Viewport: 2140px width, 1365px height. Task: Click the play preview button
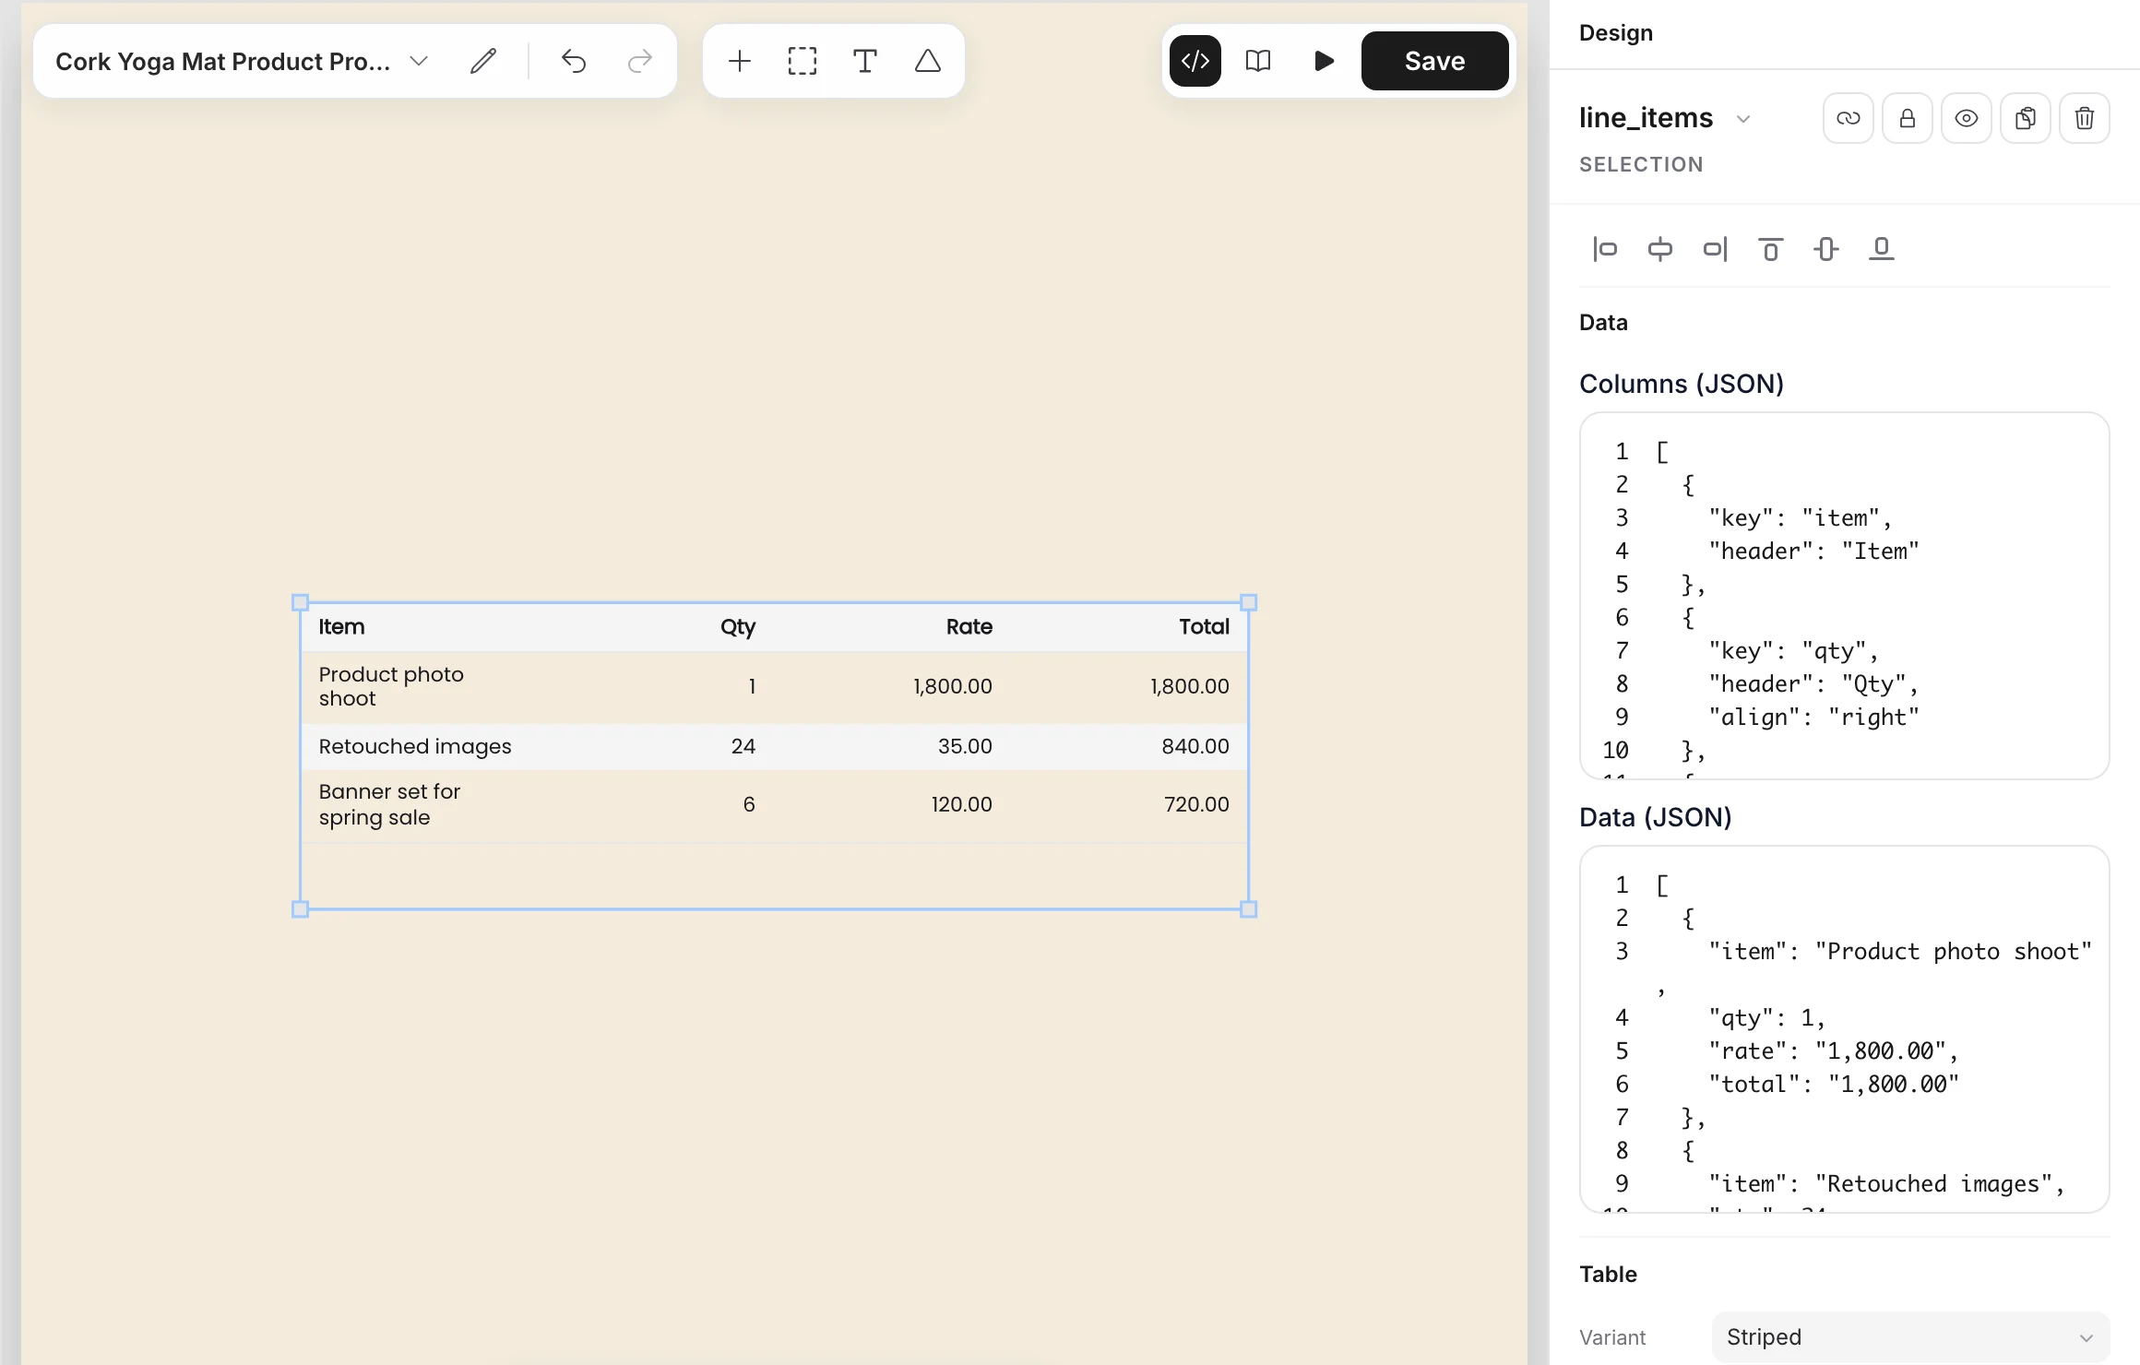click(1324, 61)
